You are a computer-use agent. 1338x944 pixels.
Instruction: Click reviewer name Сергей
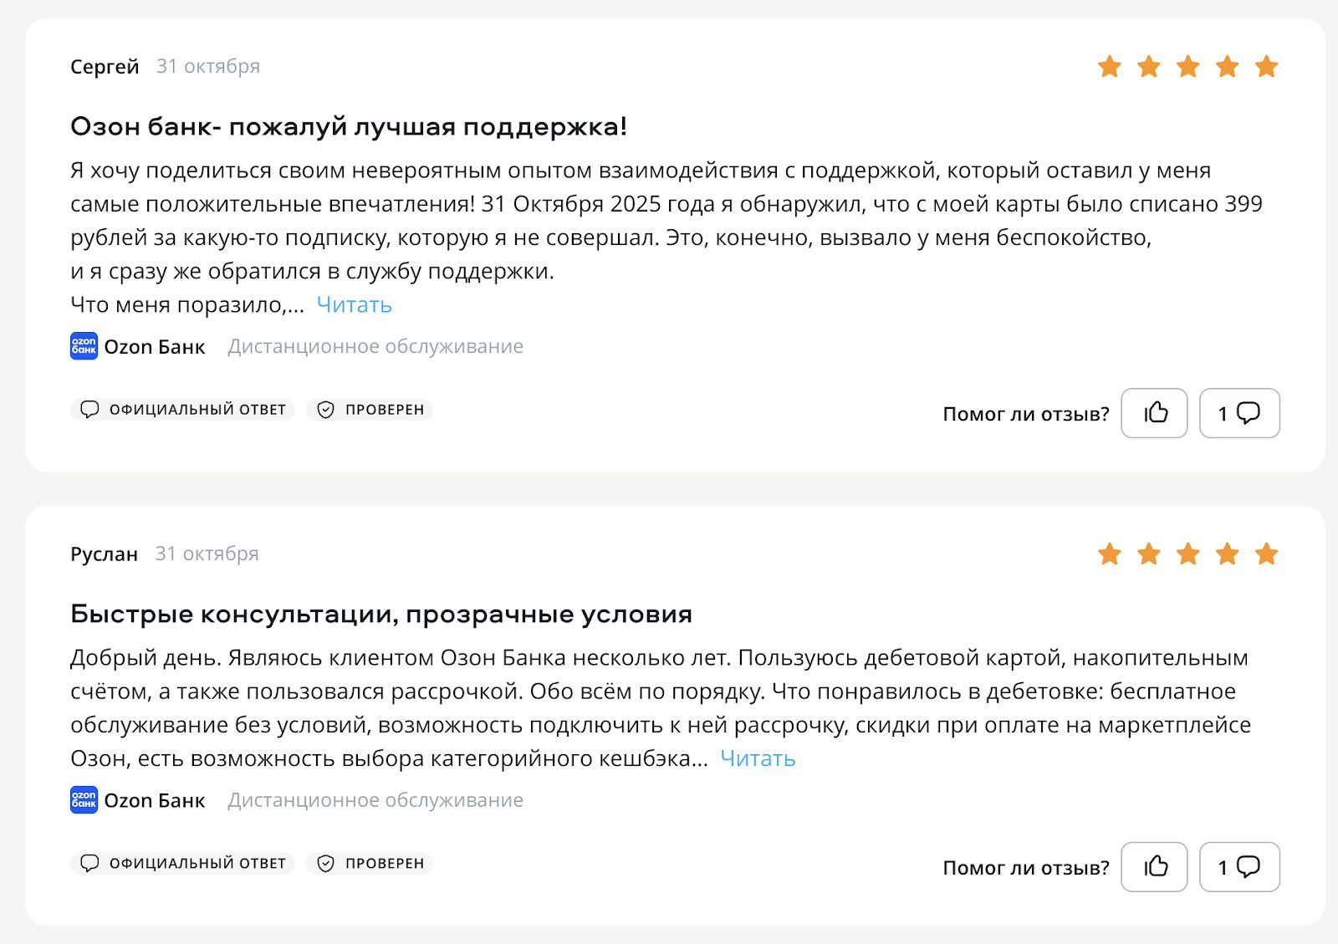[x=104, y=66]
